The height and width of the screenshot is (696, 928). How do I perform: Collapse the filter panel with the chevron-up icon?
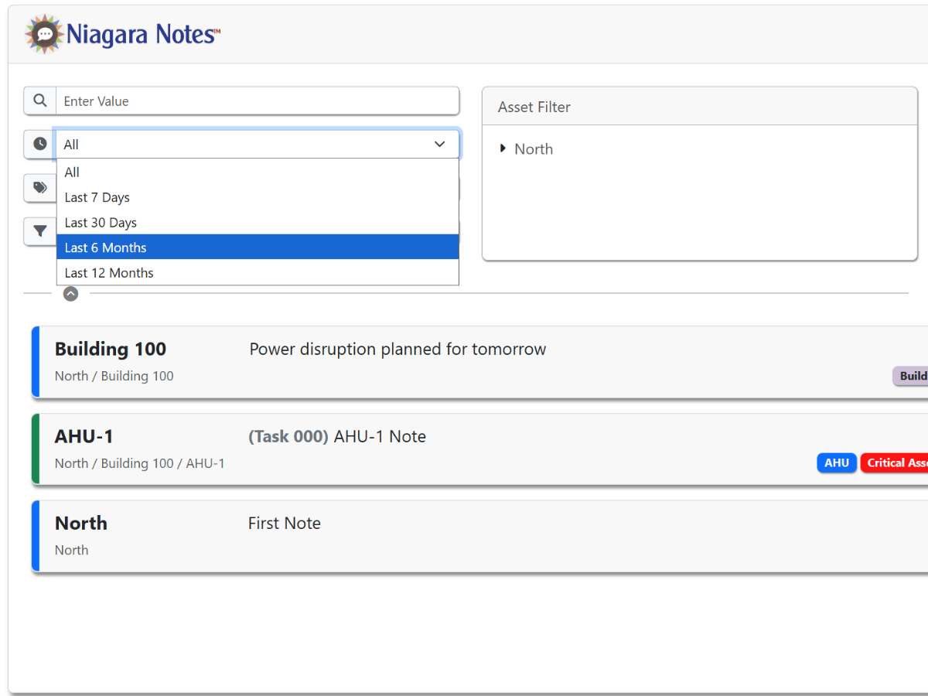(x=70, y=294)
